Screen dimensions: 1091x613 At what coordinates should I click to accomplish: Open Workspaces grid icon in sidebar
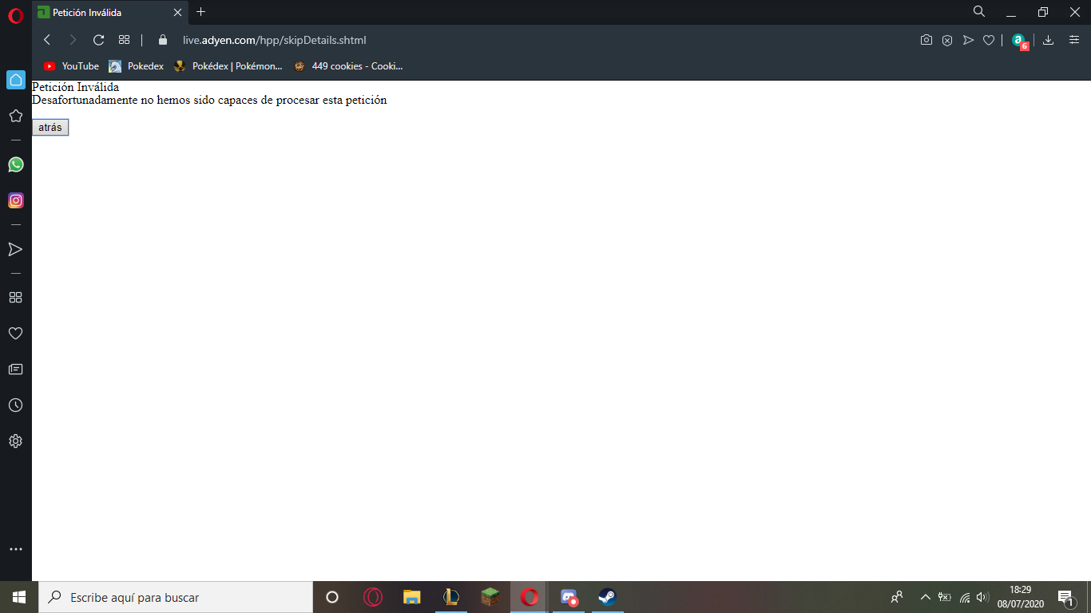15,297
